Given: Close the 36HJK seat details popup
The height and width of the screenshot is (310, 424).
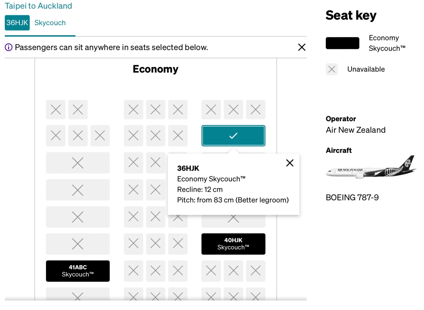Looking at the screenshot, I should (x=289, y=163).
